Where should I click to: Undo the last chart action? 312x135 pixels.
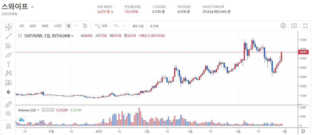(x=116, y=26)
